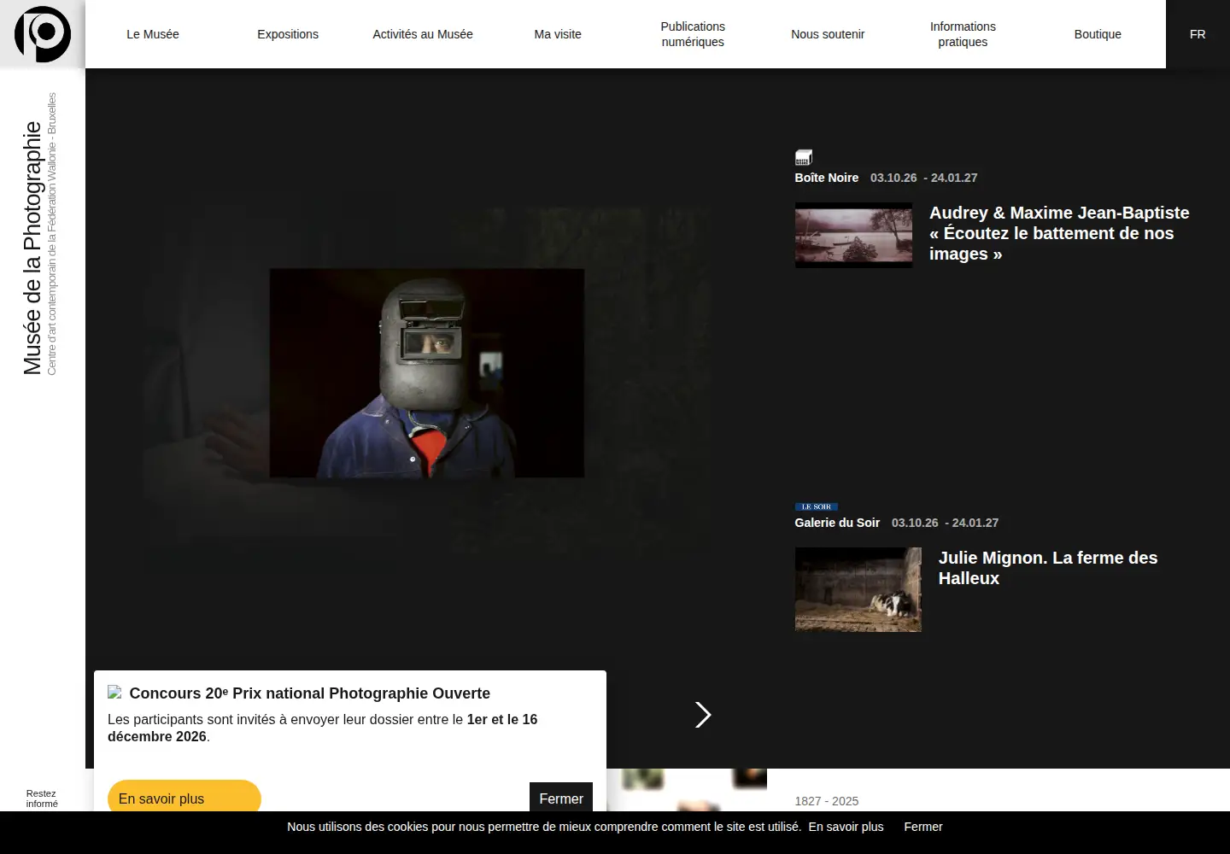Click the Restez informé link
This screenshot has width=1230, height=854.
point(41,798)
